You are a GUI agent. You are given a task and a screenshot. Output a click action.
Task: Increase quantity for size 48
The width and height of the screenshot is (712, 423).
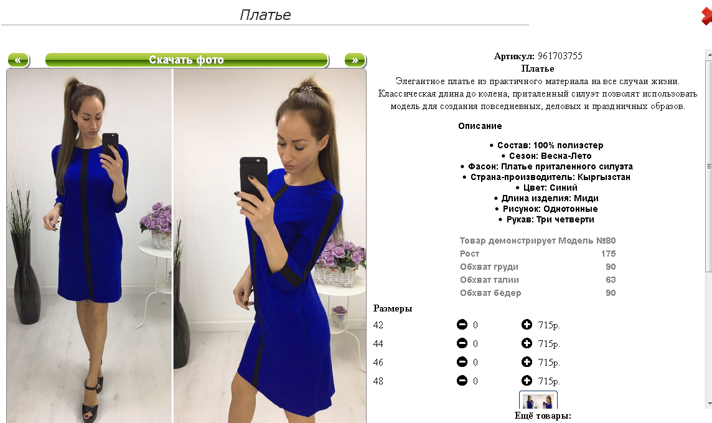tap(527, 381)
